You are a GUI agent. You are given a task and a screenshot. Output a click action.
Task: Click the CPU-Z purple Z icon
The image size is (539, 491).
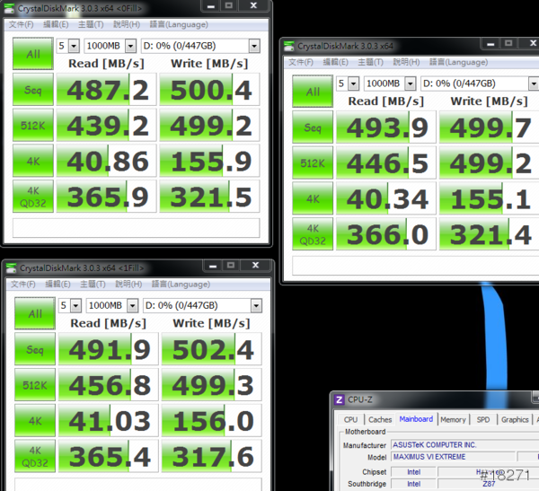[339, 399]
